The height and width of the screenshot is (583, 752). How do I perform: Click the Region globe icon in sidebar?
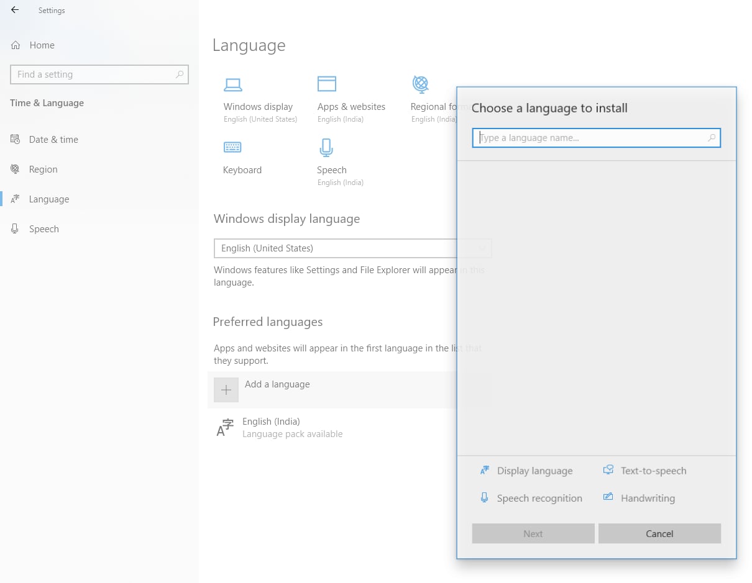coord(16,169)
